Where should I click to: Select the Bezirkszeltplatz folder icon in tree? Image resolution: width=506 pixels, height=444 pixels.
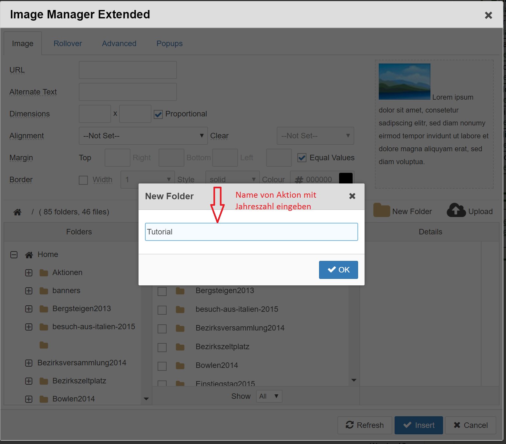click(x=44, y=381)
